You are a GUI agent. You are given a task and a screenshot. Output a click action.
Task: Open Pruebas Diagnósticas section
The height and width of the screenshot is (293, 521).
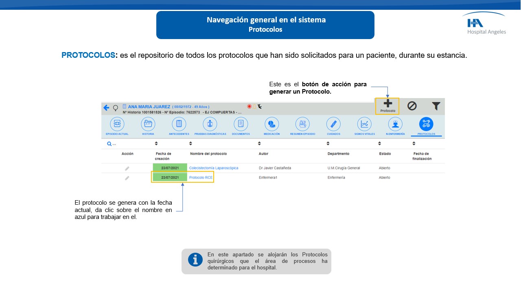[210, 124]
